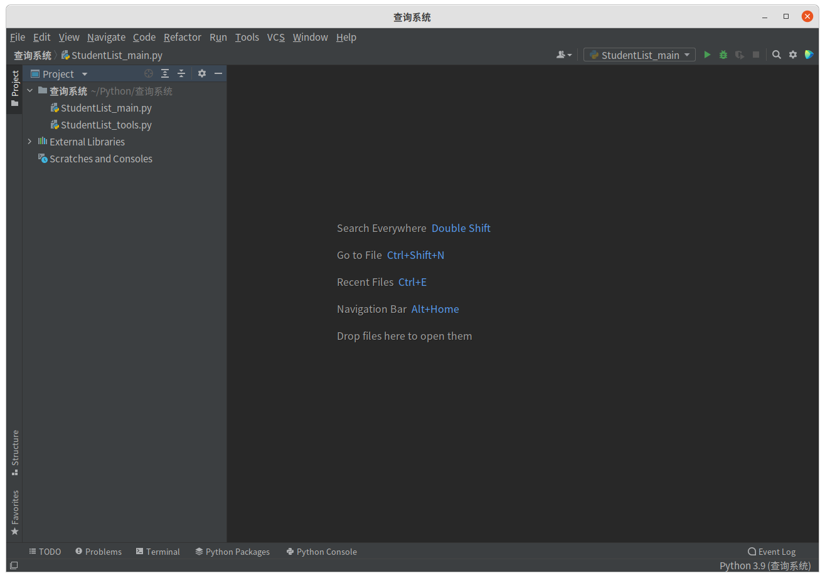Viewport: 825px width, 578px height.
Task: Open Project panel options gear
Action: click(x=202, y=74)
